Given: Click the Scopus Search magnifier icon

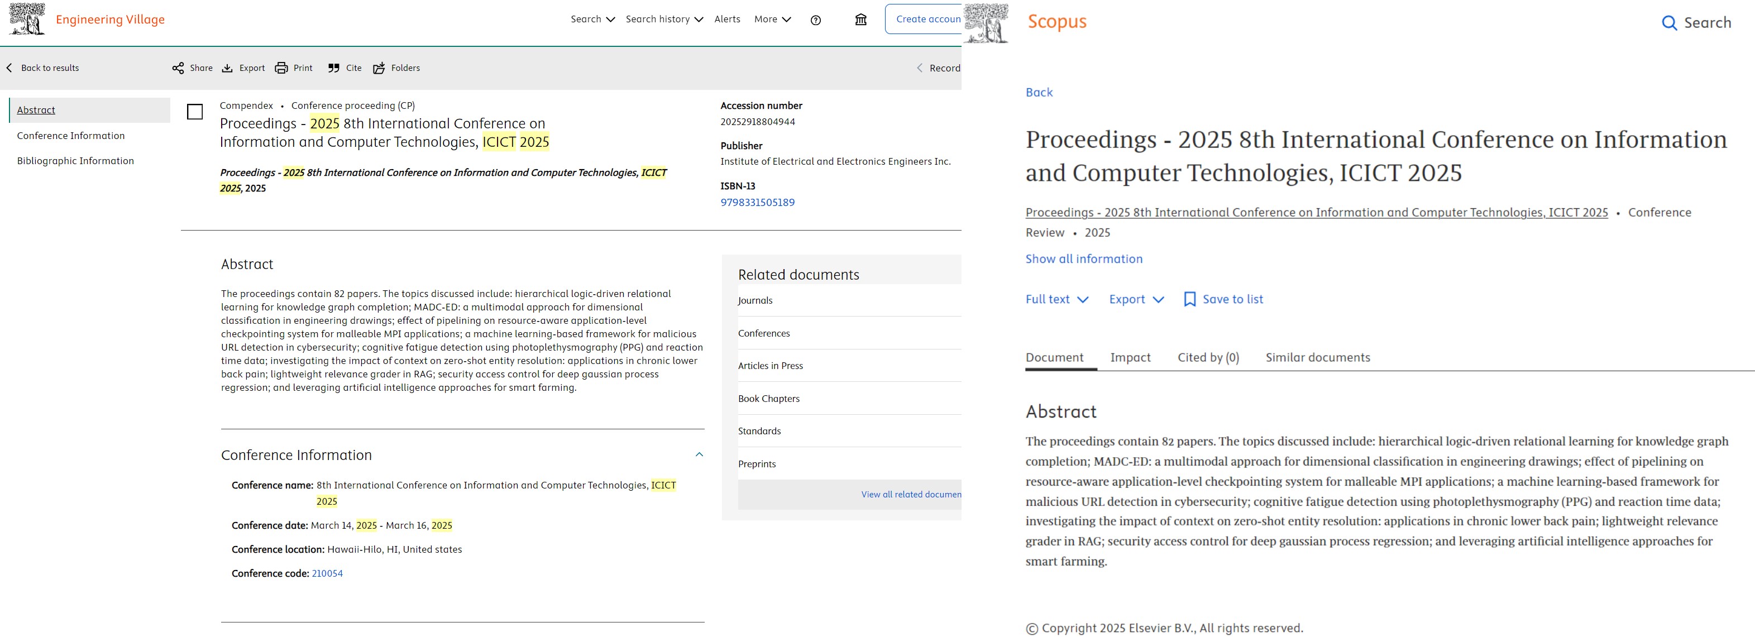Looking at the screenshot, I should click(x=1668, y=23).
